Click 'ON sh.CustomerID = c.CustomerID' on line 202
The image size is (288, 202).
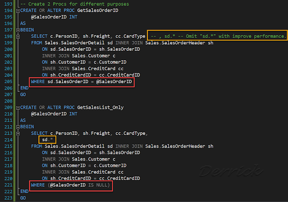click(x=84, y=62)
